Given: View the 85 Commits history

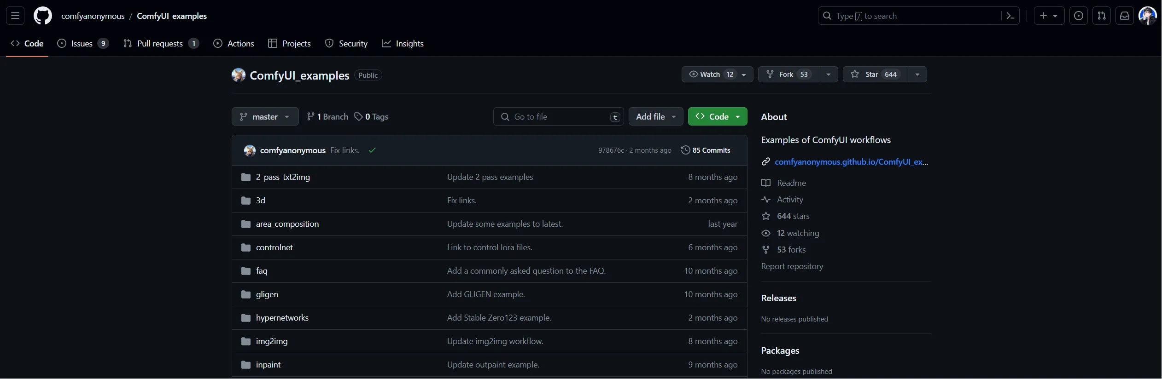Looking at the screenshot, I should click(706, 150).
